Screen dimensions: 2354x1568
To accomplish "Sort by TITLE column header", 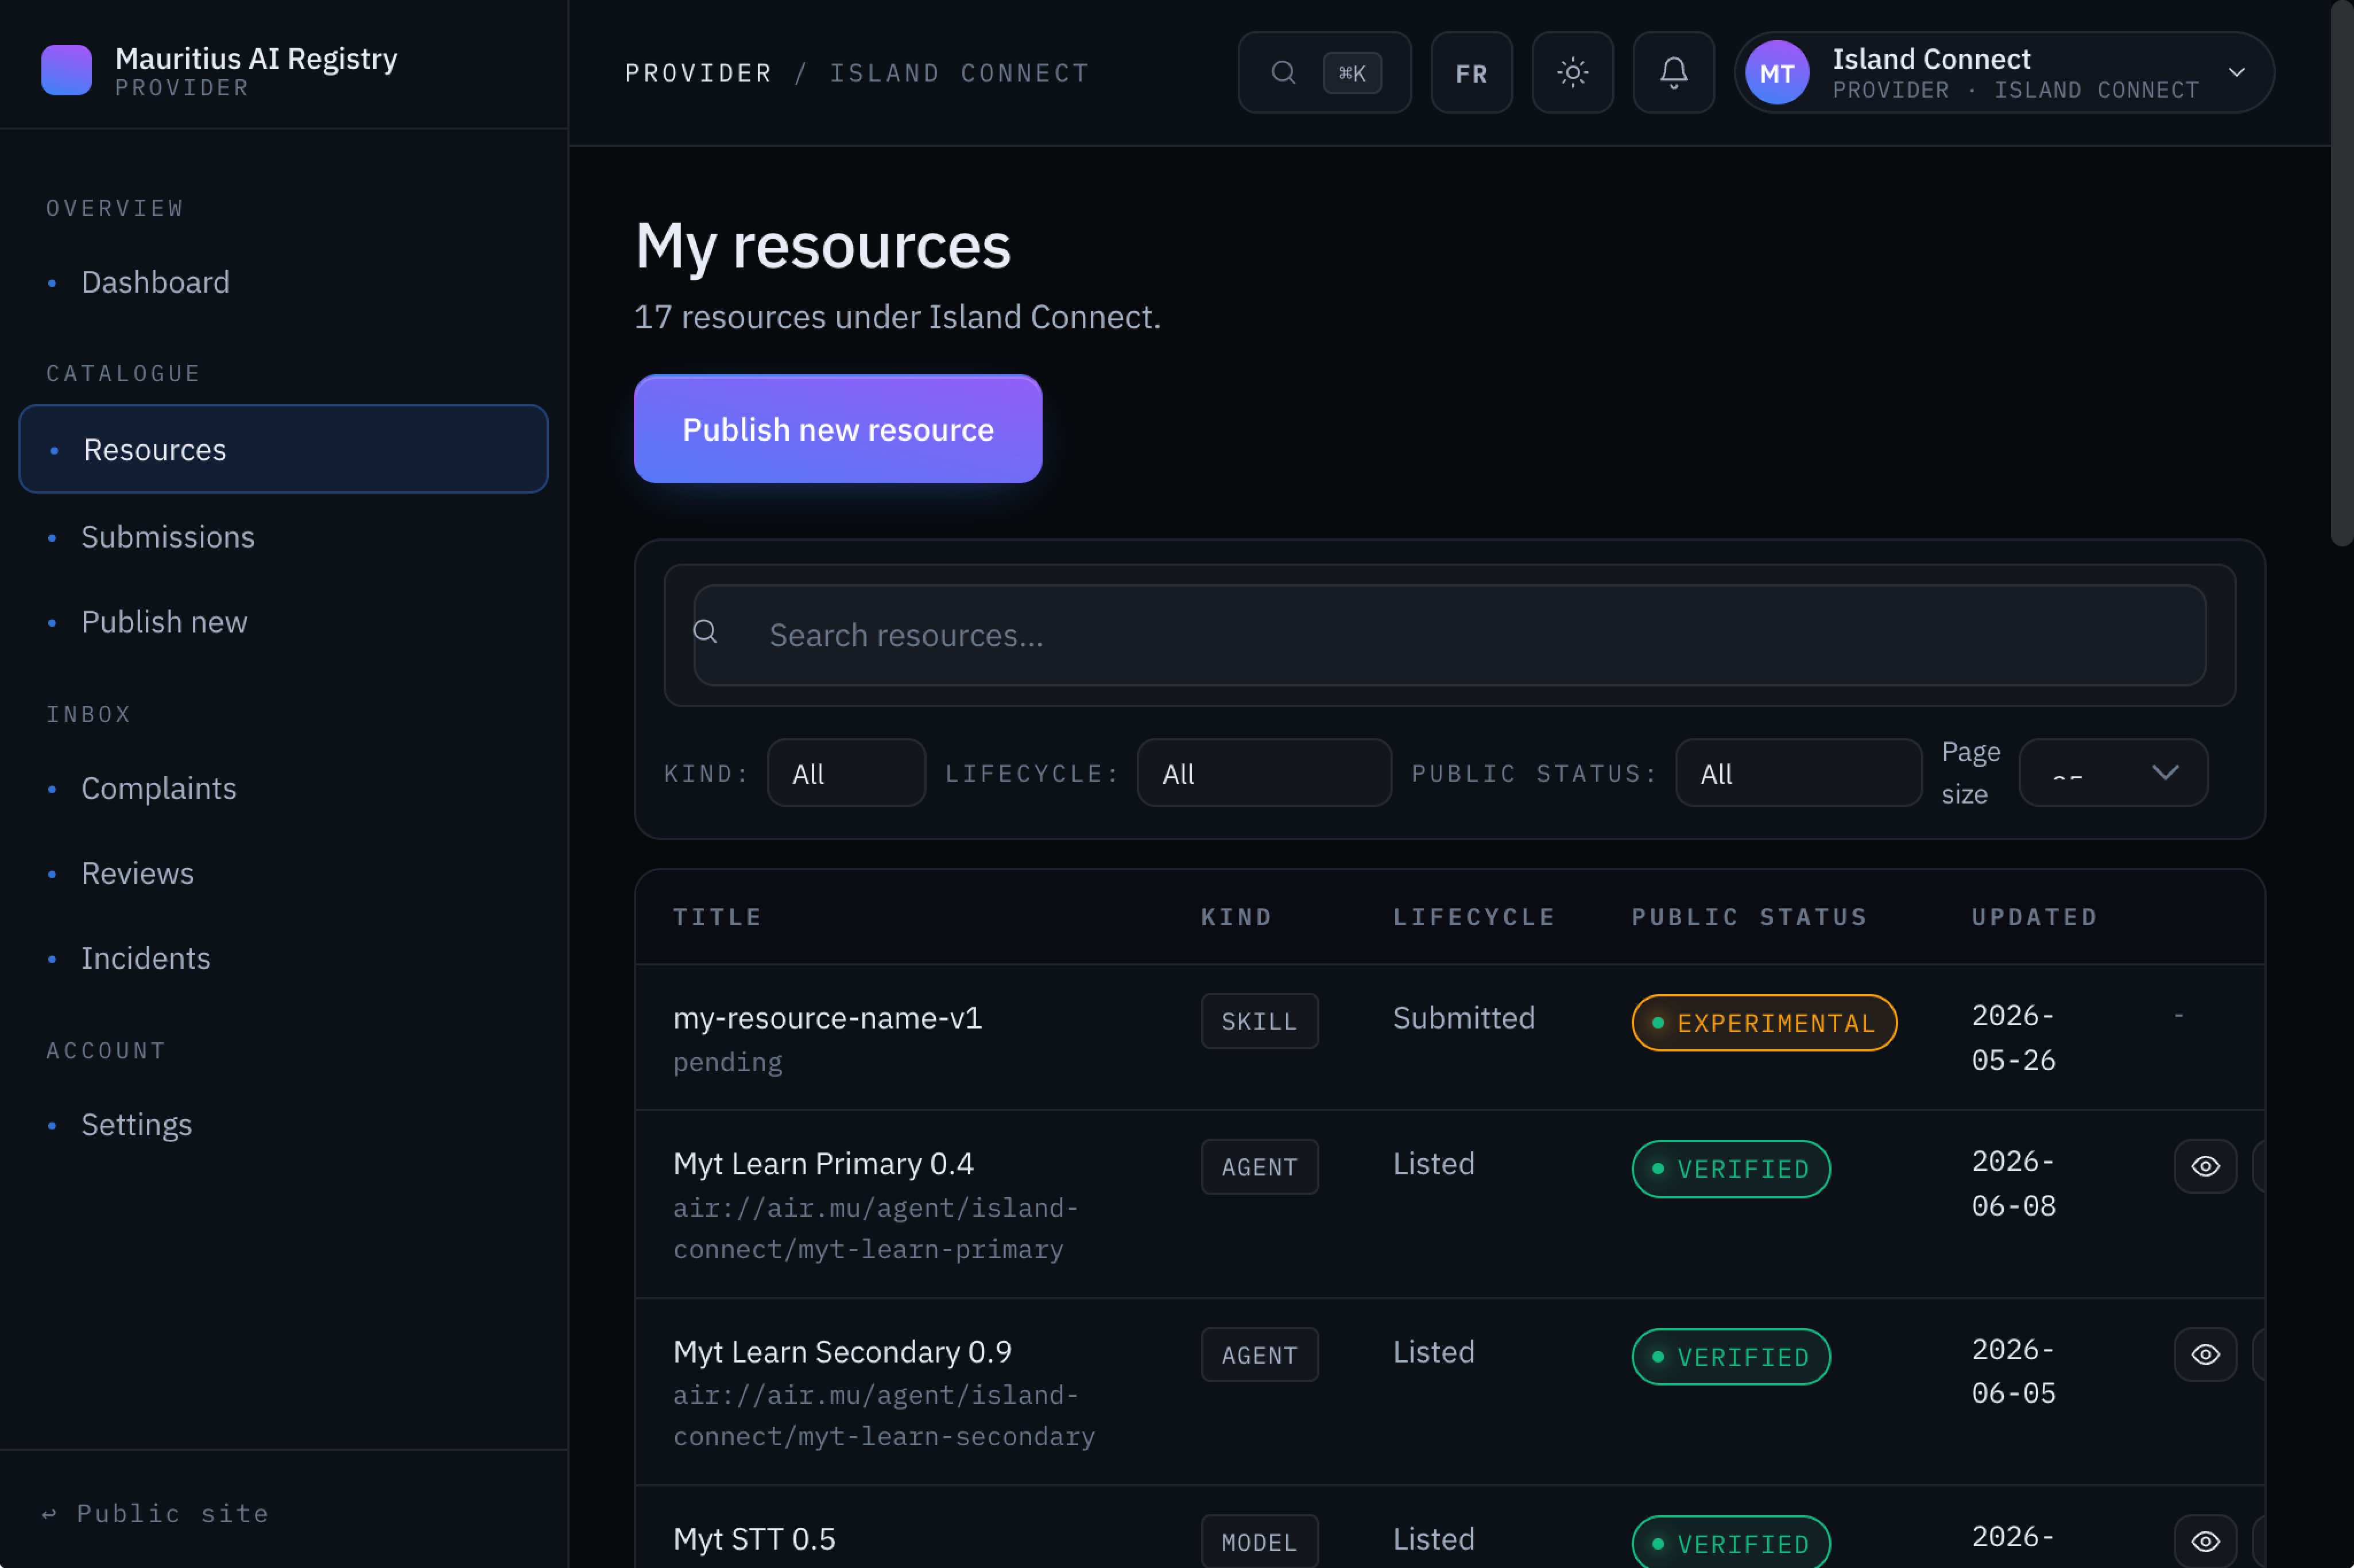I will click(717, 917).
